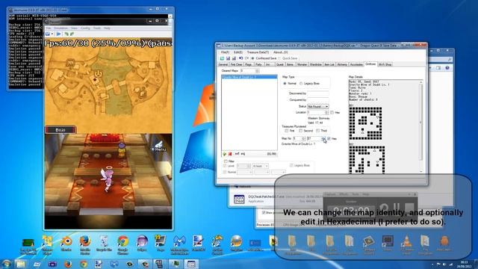Select Granite Mine of Doubt in grotto list
This screenshot has height=269, width=478.
pos(249,77)
